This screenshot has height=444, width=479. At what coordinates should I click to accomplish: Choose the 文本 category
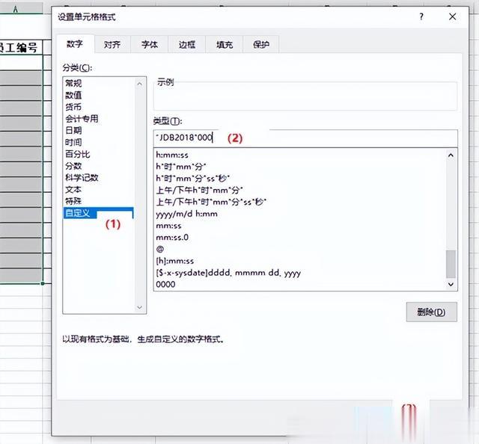[73, 189]
